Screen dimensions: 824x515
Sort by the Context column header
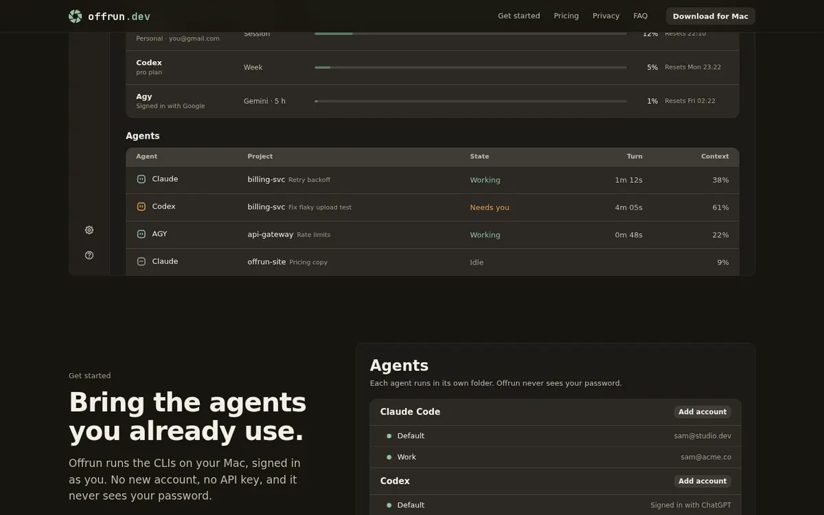tap(715, 157)
